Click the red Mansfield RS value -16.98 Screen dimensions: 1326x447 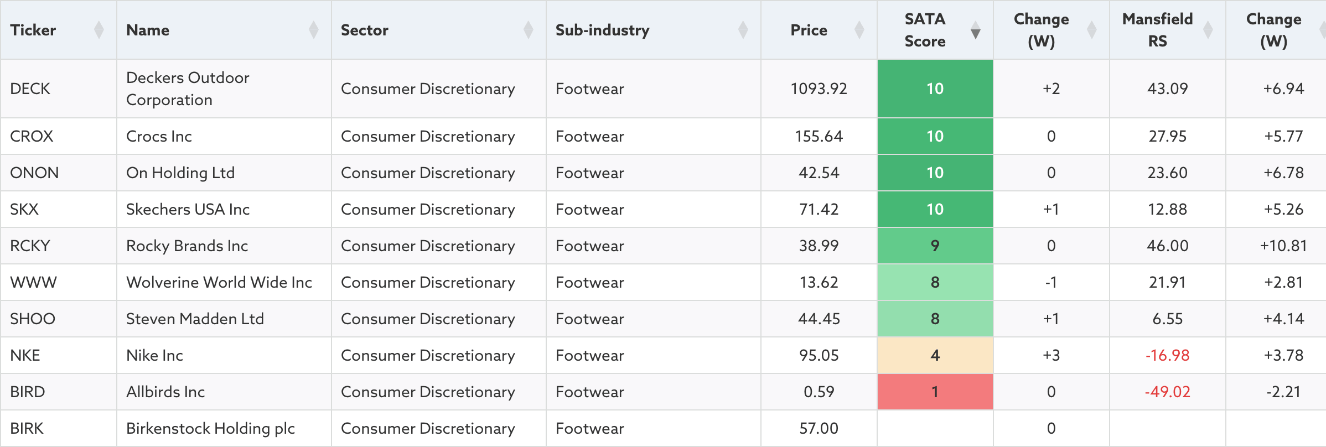[1168, 355]
